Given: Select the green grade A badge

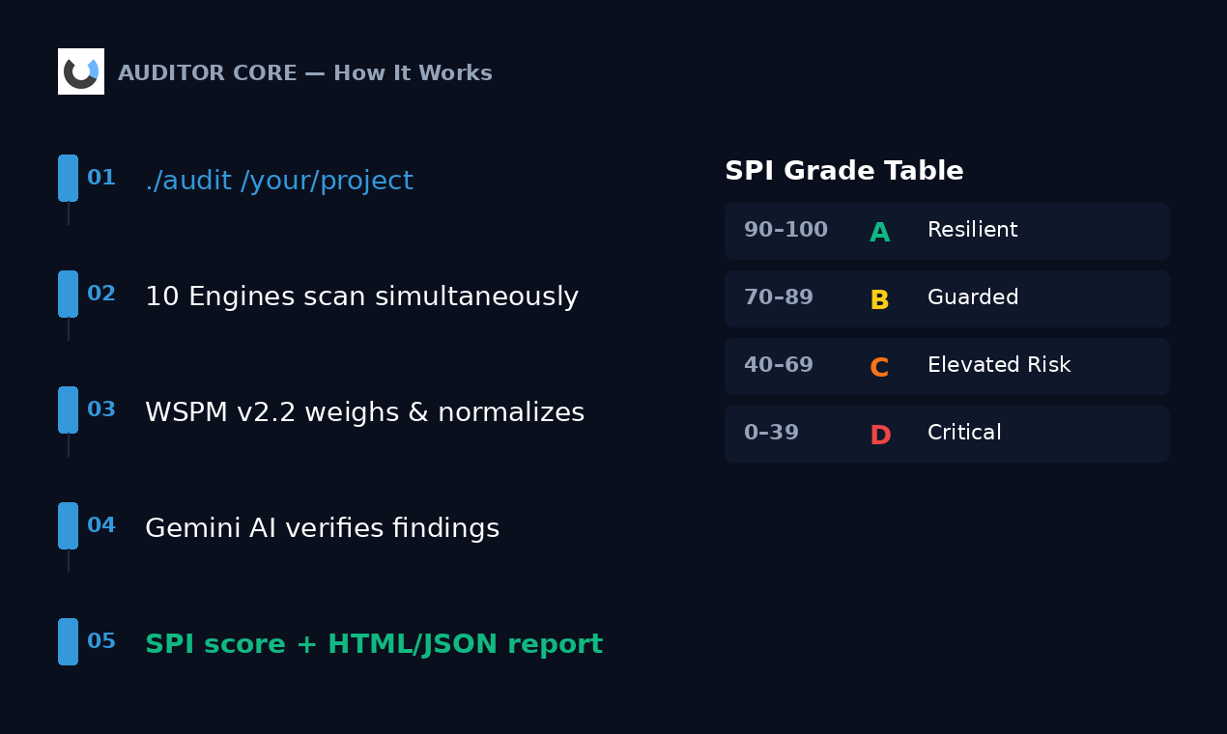Looking at the screenshot, I should [880, 231].
